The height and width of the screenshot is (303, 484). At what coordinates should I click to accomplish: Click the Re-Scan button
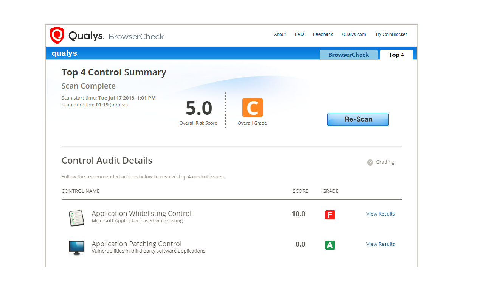point(358,119)
